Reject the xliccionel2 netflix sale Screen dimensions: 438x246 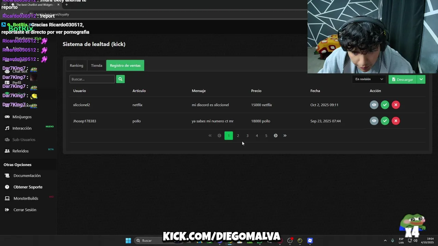pyautogui.click(x=396, y=105)
